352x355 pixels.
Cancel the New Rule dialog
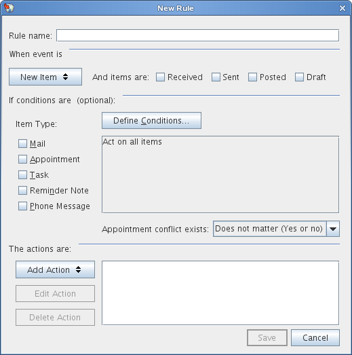click(315, 337)
